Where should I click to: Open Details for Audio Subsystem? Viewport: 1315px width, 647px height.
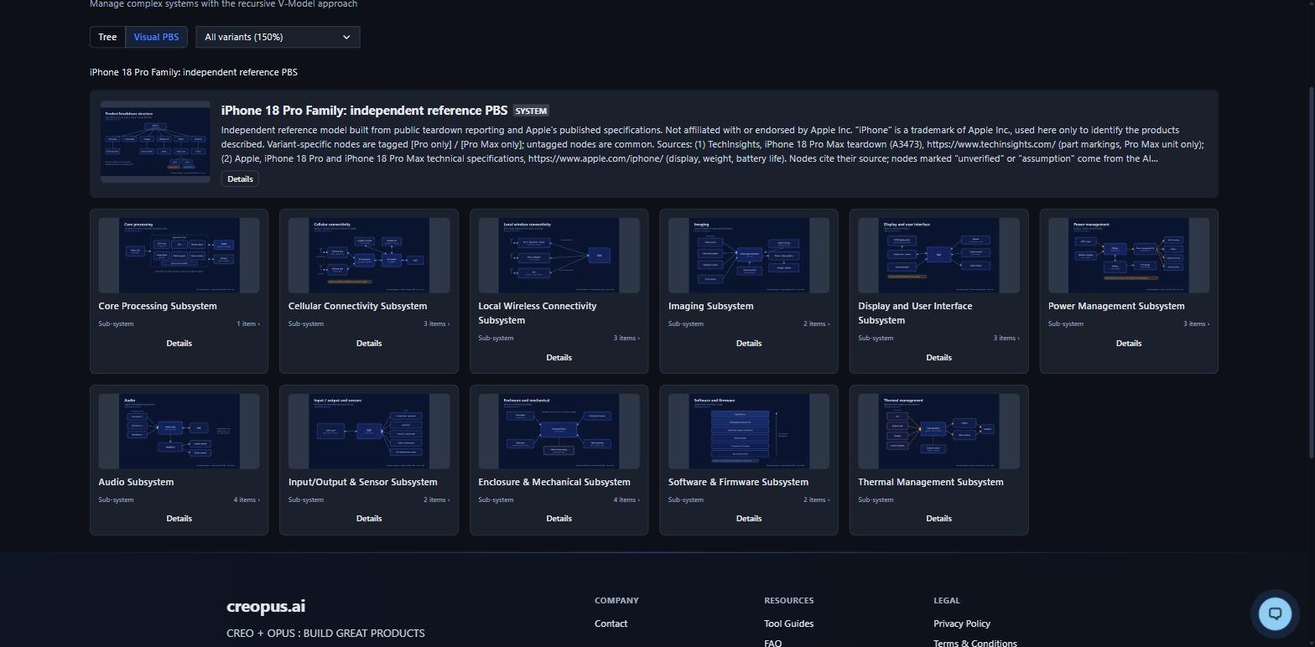(179, 518)
